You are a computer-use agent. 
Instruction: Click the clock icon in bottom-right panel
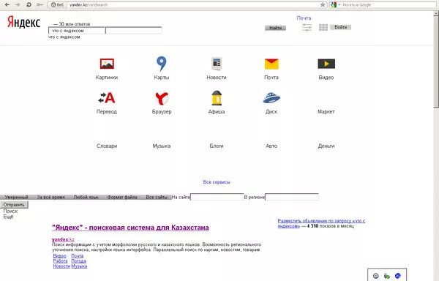tap(376, 276)
